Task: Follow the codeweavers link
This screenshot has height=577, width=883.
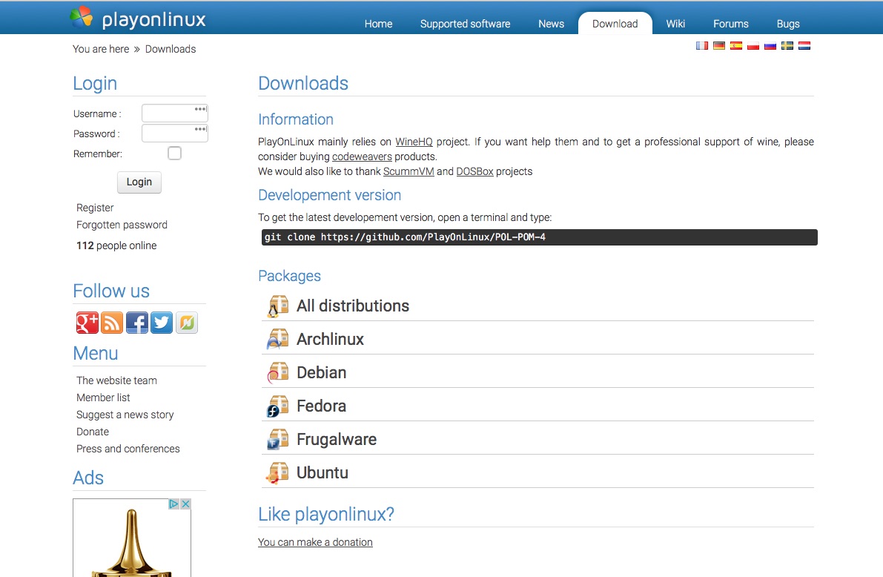Action: (x=362, y=156)
